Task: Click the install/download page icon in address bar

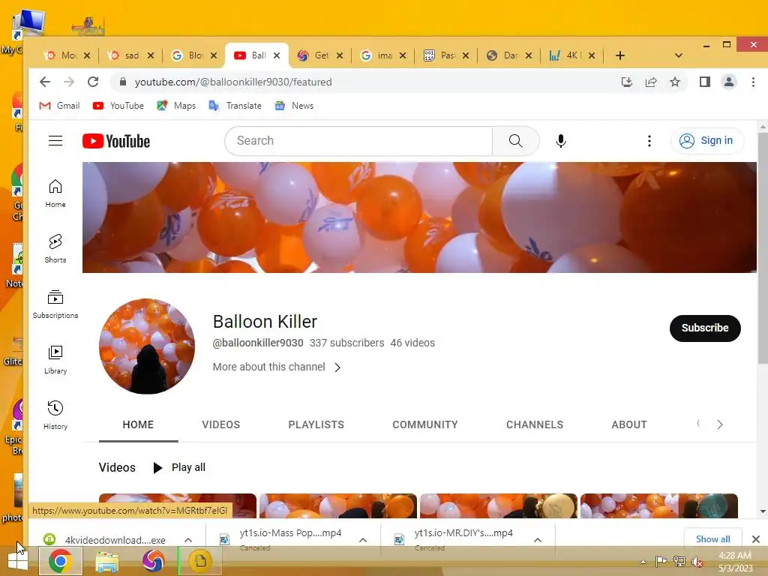Action: click(626, 82)
